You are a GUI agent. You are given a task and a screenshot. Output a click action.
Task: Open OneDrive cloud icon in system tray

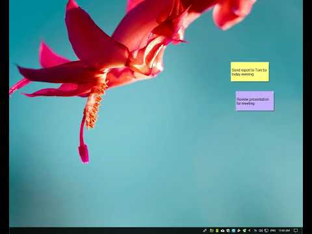coord(222,231)
